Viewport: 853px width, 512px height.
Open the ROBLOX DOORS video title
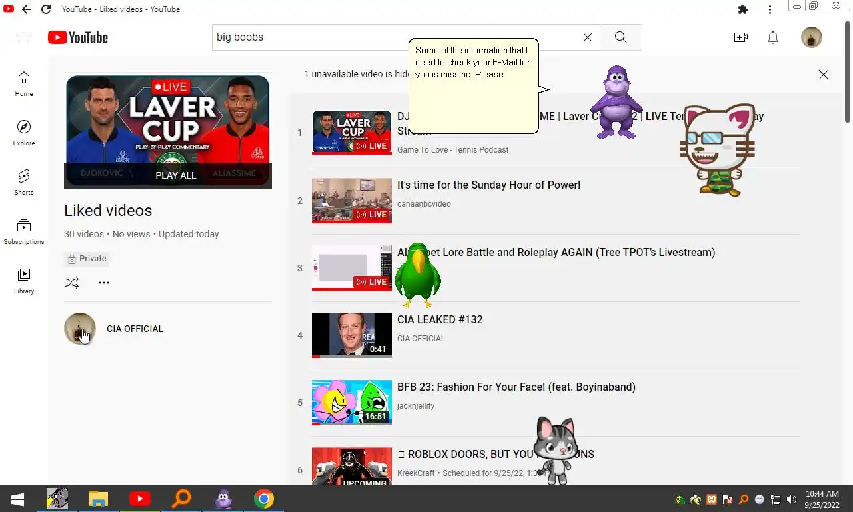(496, 454)
